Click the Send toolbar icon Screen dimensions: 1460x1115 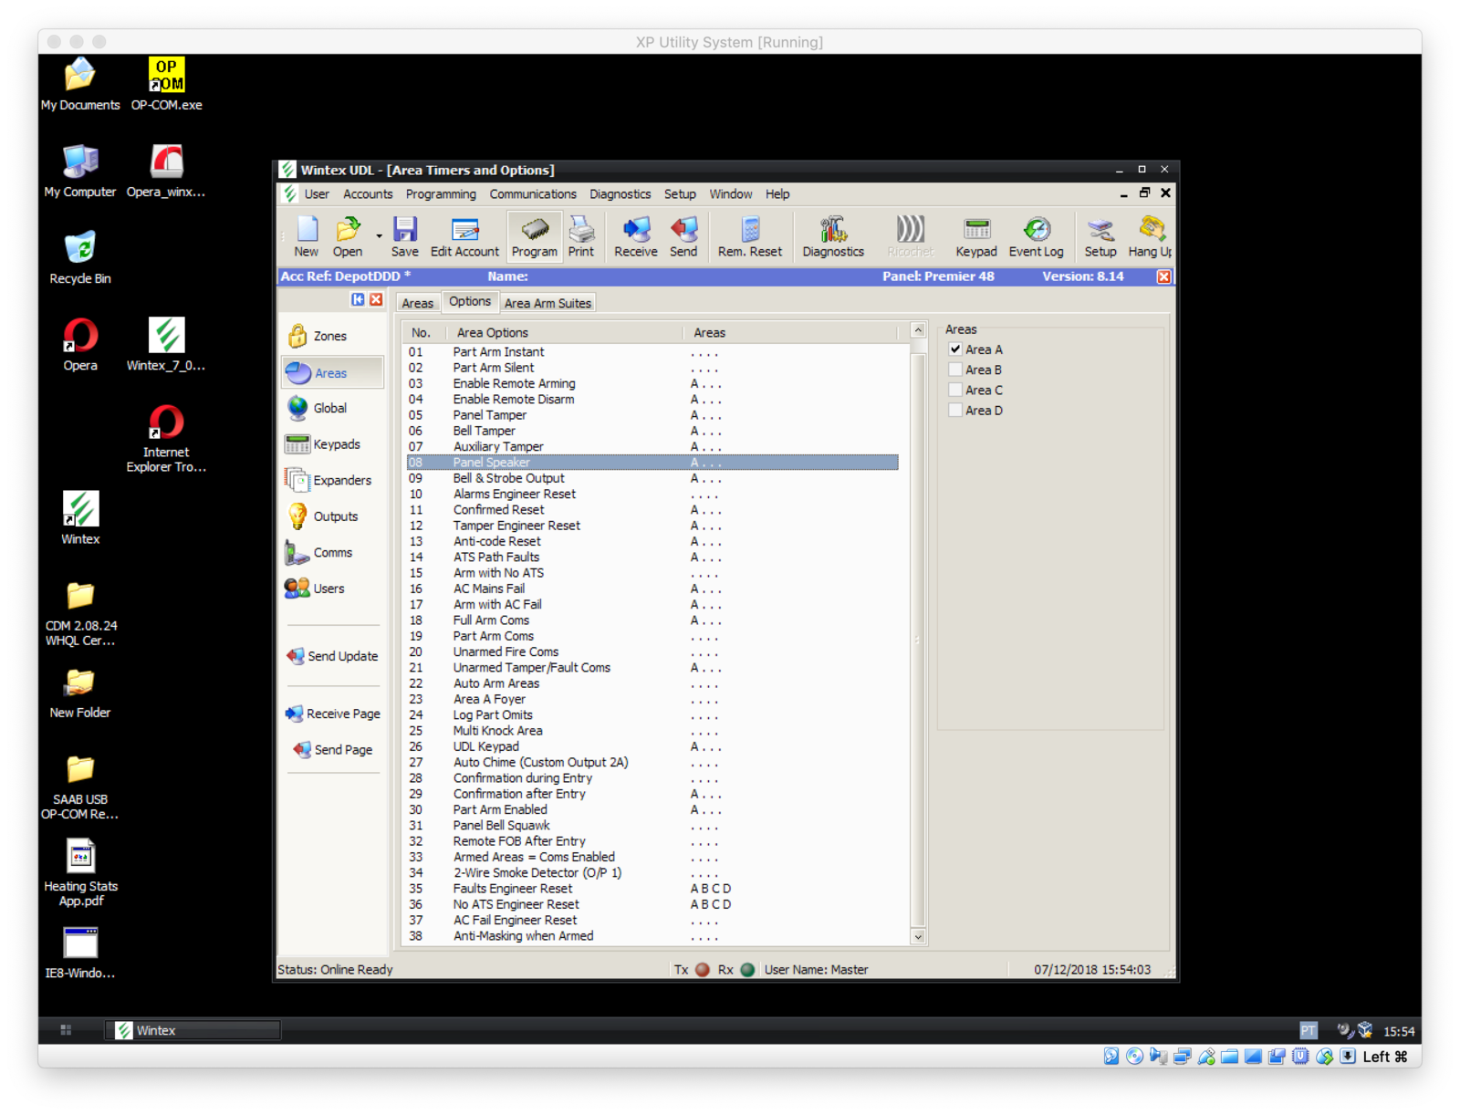(683, 237)
